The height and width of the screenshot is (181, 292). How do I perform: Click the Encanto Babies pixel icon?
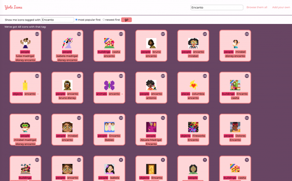coord(109,127)
